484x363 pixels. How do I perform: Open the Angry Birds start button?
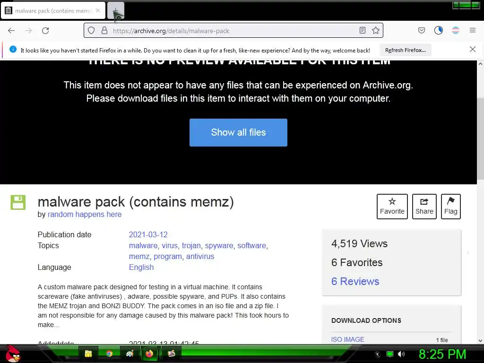(13, 354)
